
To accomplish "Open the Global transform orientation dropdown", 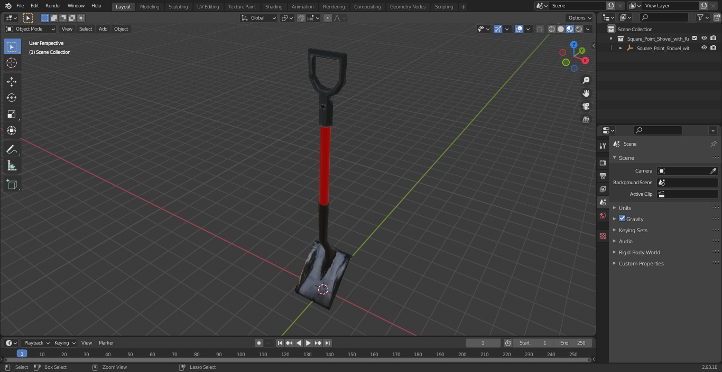I will [258, 18].
